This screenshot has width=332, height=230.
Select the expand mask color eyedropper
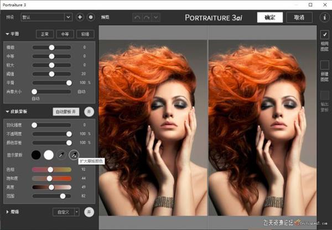click(73, 154)
